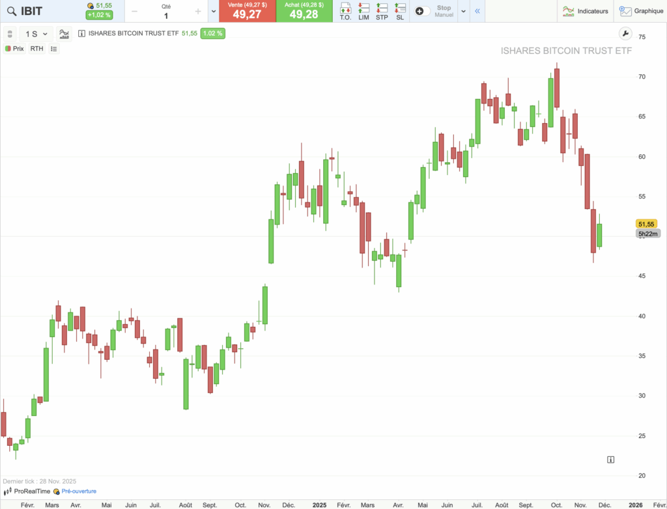Toggle the RTH trading hours filter
Viewport: 667px width, 509px height.
coord(36,48)
